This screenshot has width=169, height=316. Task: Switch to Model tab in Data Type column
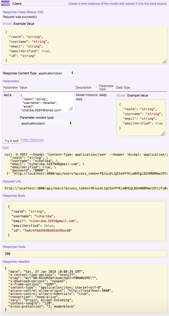[121, 95]
